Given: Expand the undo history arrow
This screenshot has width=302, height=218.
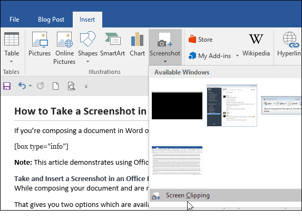Looking at the screenshot, I should [x=30, y=86].
